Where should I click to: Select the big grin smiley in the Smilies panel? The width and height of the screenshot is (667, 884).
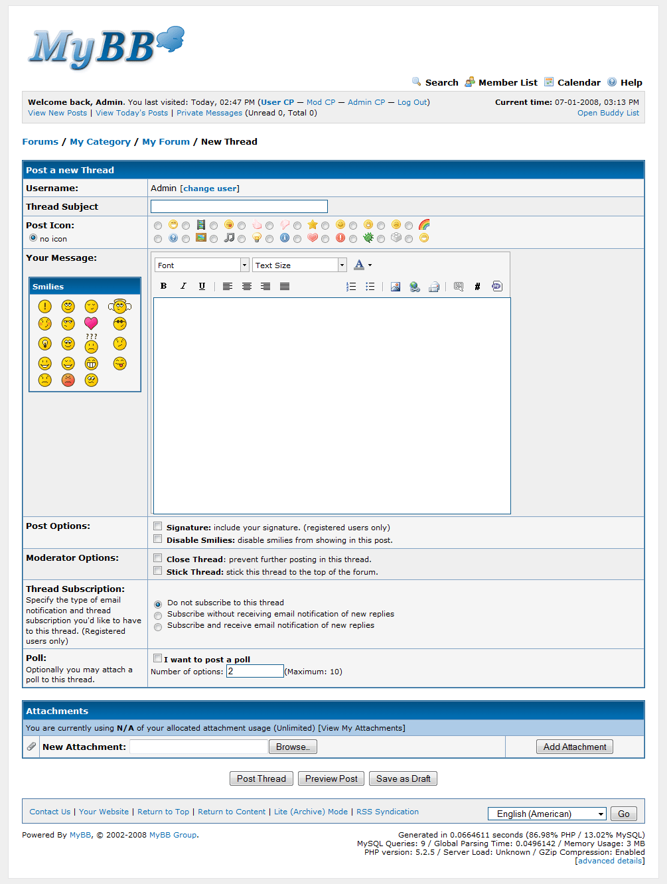point(91,364)
